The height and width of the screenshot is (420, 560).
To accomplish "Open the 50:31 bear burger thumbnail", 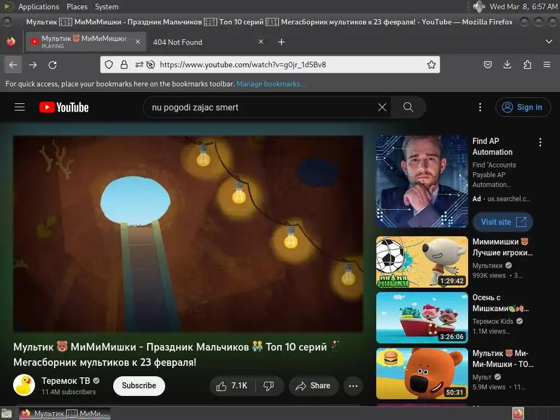I will pos(422,374).
